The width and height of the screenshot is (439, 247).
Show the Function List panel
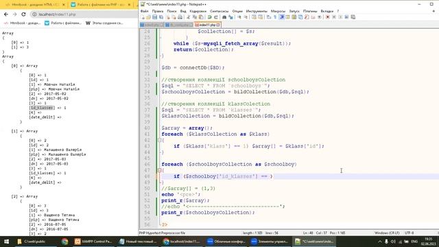(x=307, y=17)
